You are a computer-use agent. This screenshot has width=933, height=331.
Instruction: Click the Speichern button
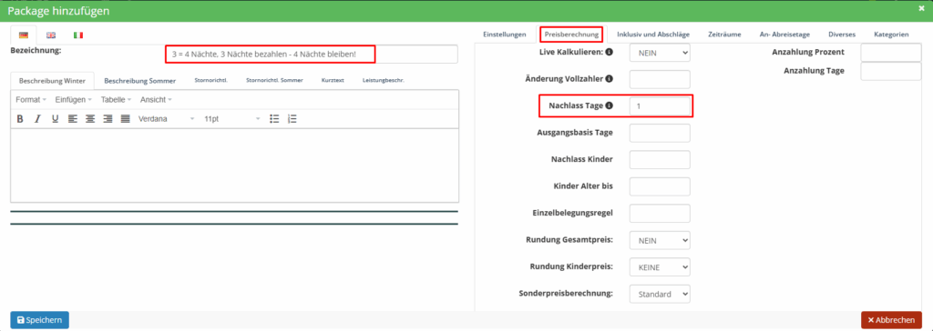39,320
